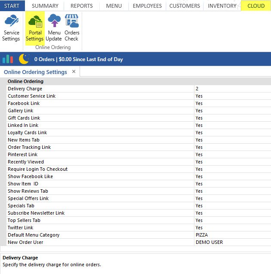Switch to the REPORTS ribbon tab

[81, 6]
